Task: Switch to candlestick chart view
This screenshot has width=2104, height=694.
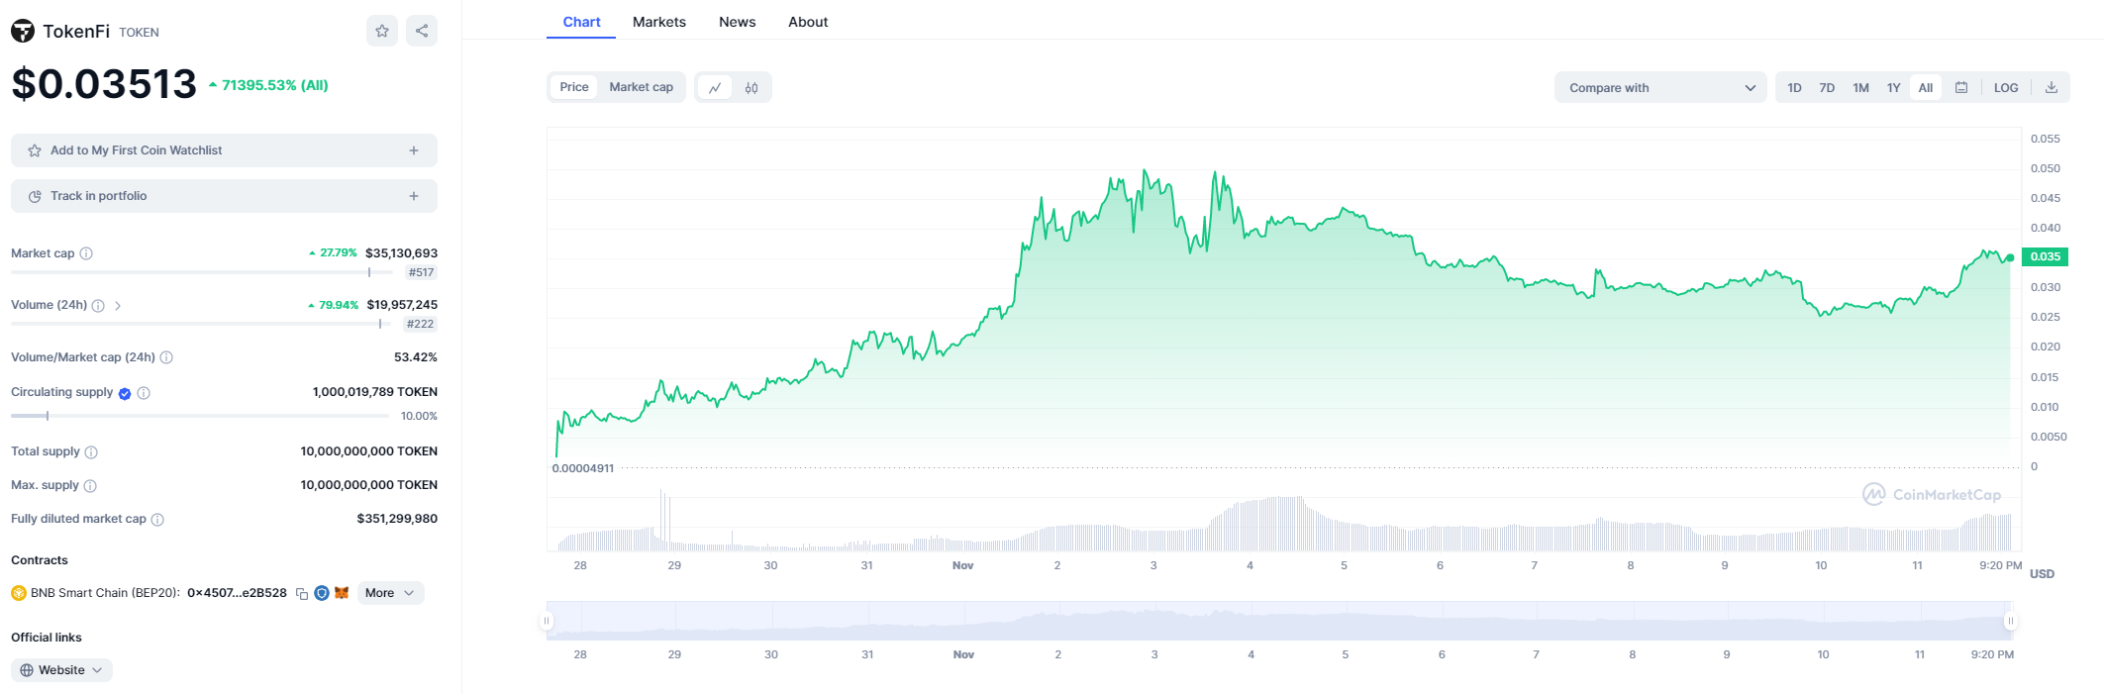Action: point(751,88)
